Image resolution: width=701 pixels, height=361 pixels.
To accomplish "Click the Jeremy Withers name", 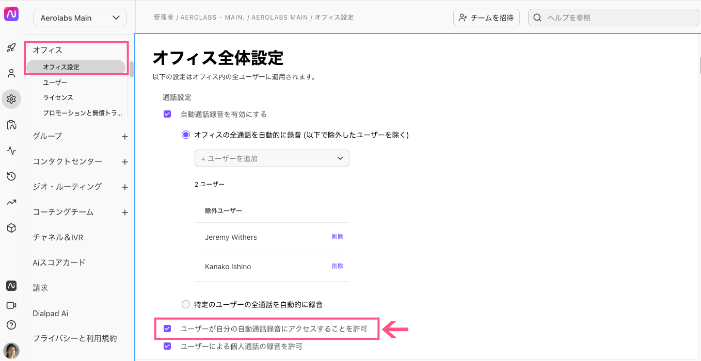I will [x=231, y=237].
